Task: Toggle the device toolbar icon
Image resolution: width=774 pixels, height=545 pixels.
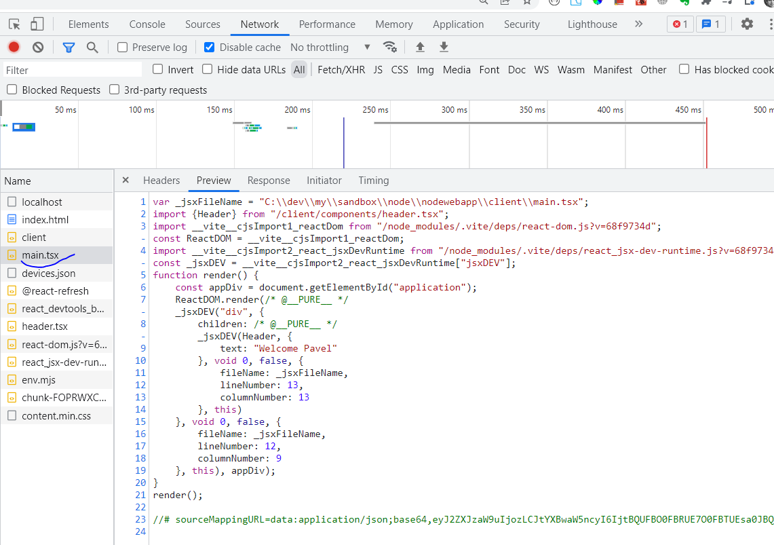Action: [x=37, y=24]
